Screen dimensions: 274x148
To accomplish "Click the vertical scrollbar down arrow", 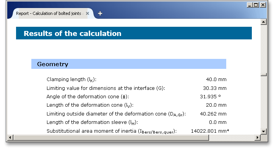I will [264, 131].
